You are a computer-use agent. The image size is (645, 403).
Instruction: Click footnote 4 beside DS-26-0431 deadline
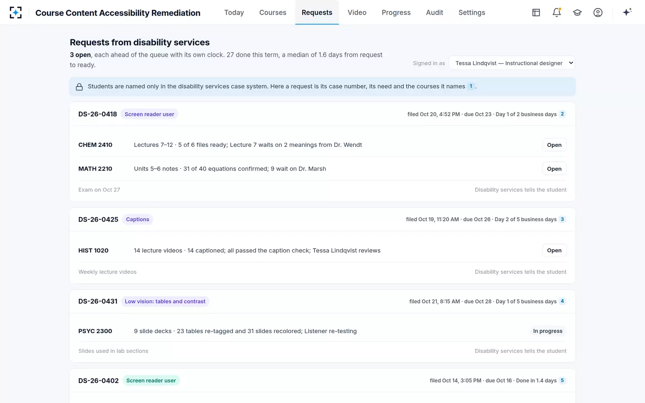coord(562,301)
